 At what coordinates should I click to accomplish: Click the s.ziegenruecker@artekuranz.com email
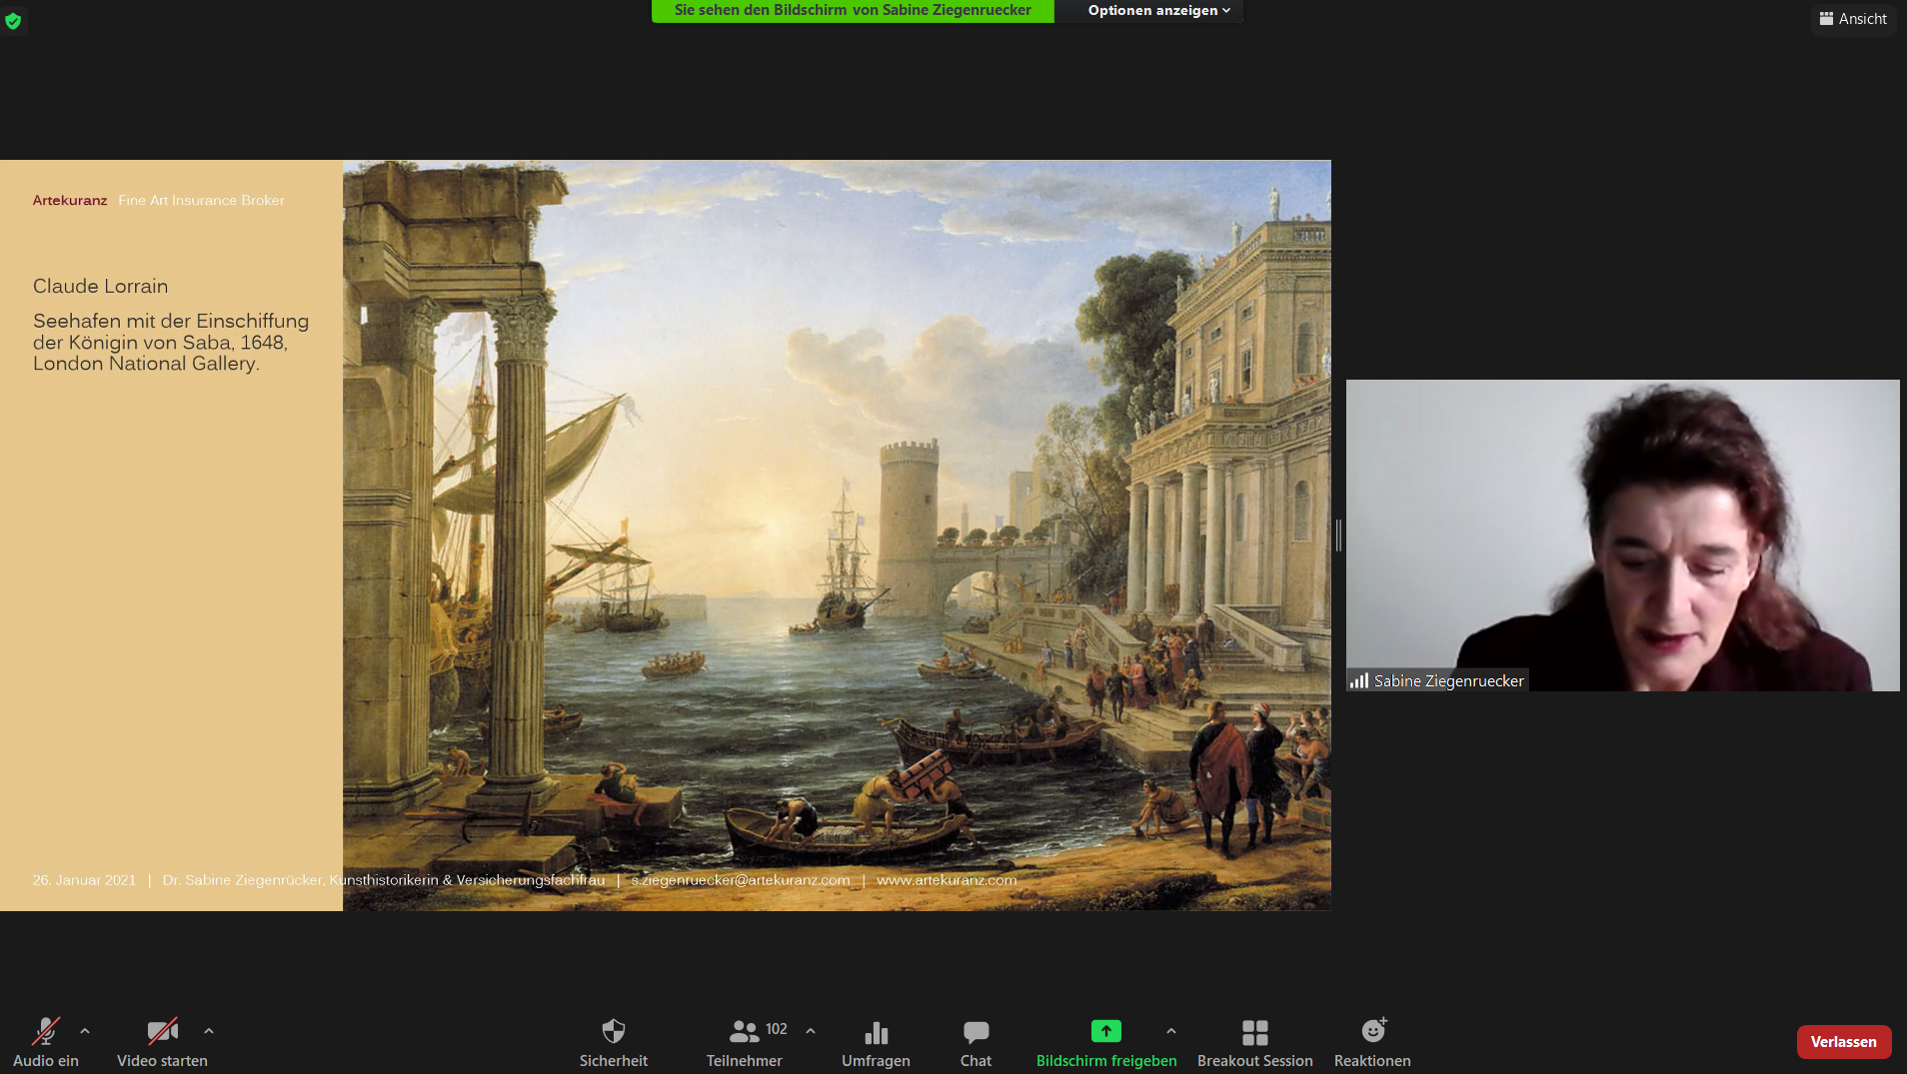[x=741, y=880]
